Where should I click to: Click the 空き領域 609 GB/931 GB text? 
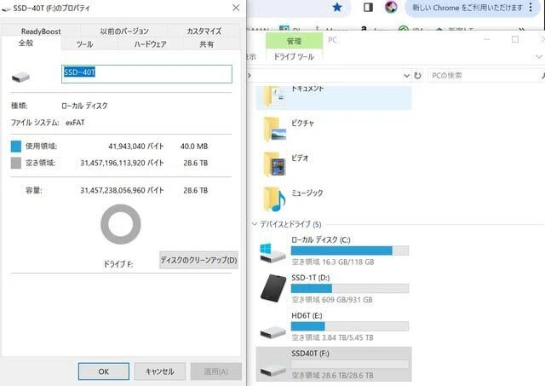[332, 300]
